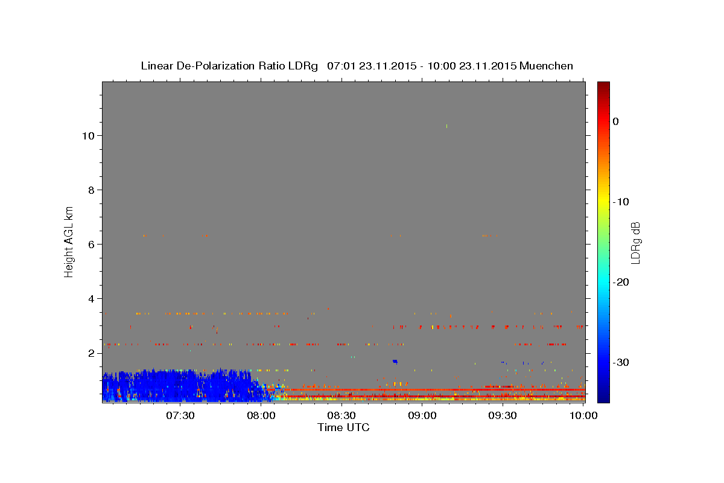Click the colorbar value label '0'
The height and width of the screenshot is (483, 724).
pos(615,121)
